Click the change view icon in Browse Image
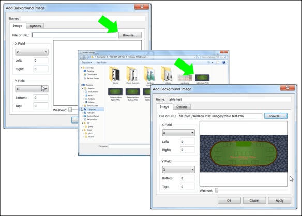 coord(208,63)
